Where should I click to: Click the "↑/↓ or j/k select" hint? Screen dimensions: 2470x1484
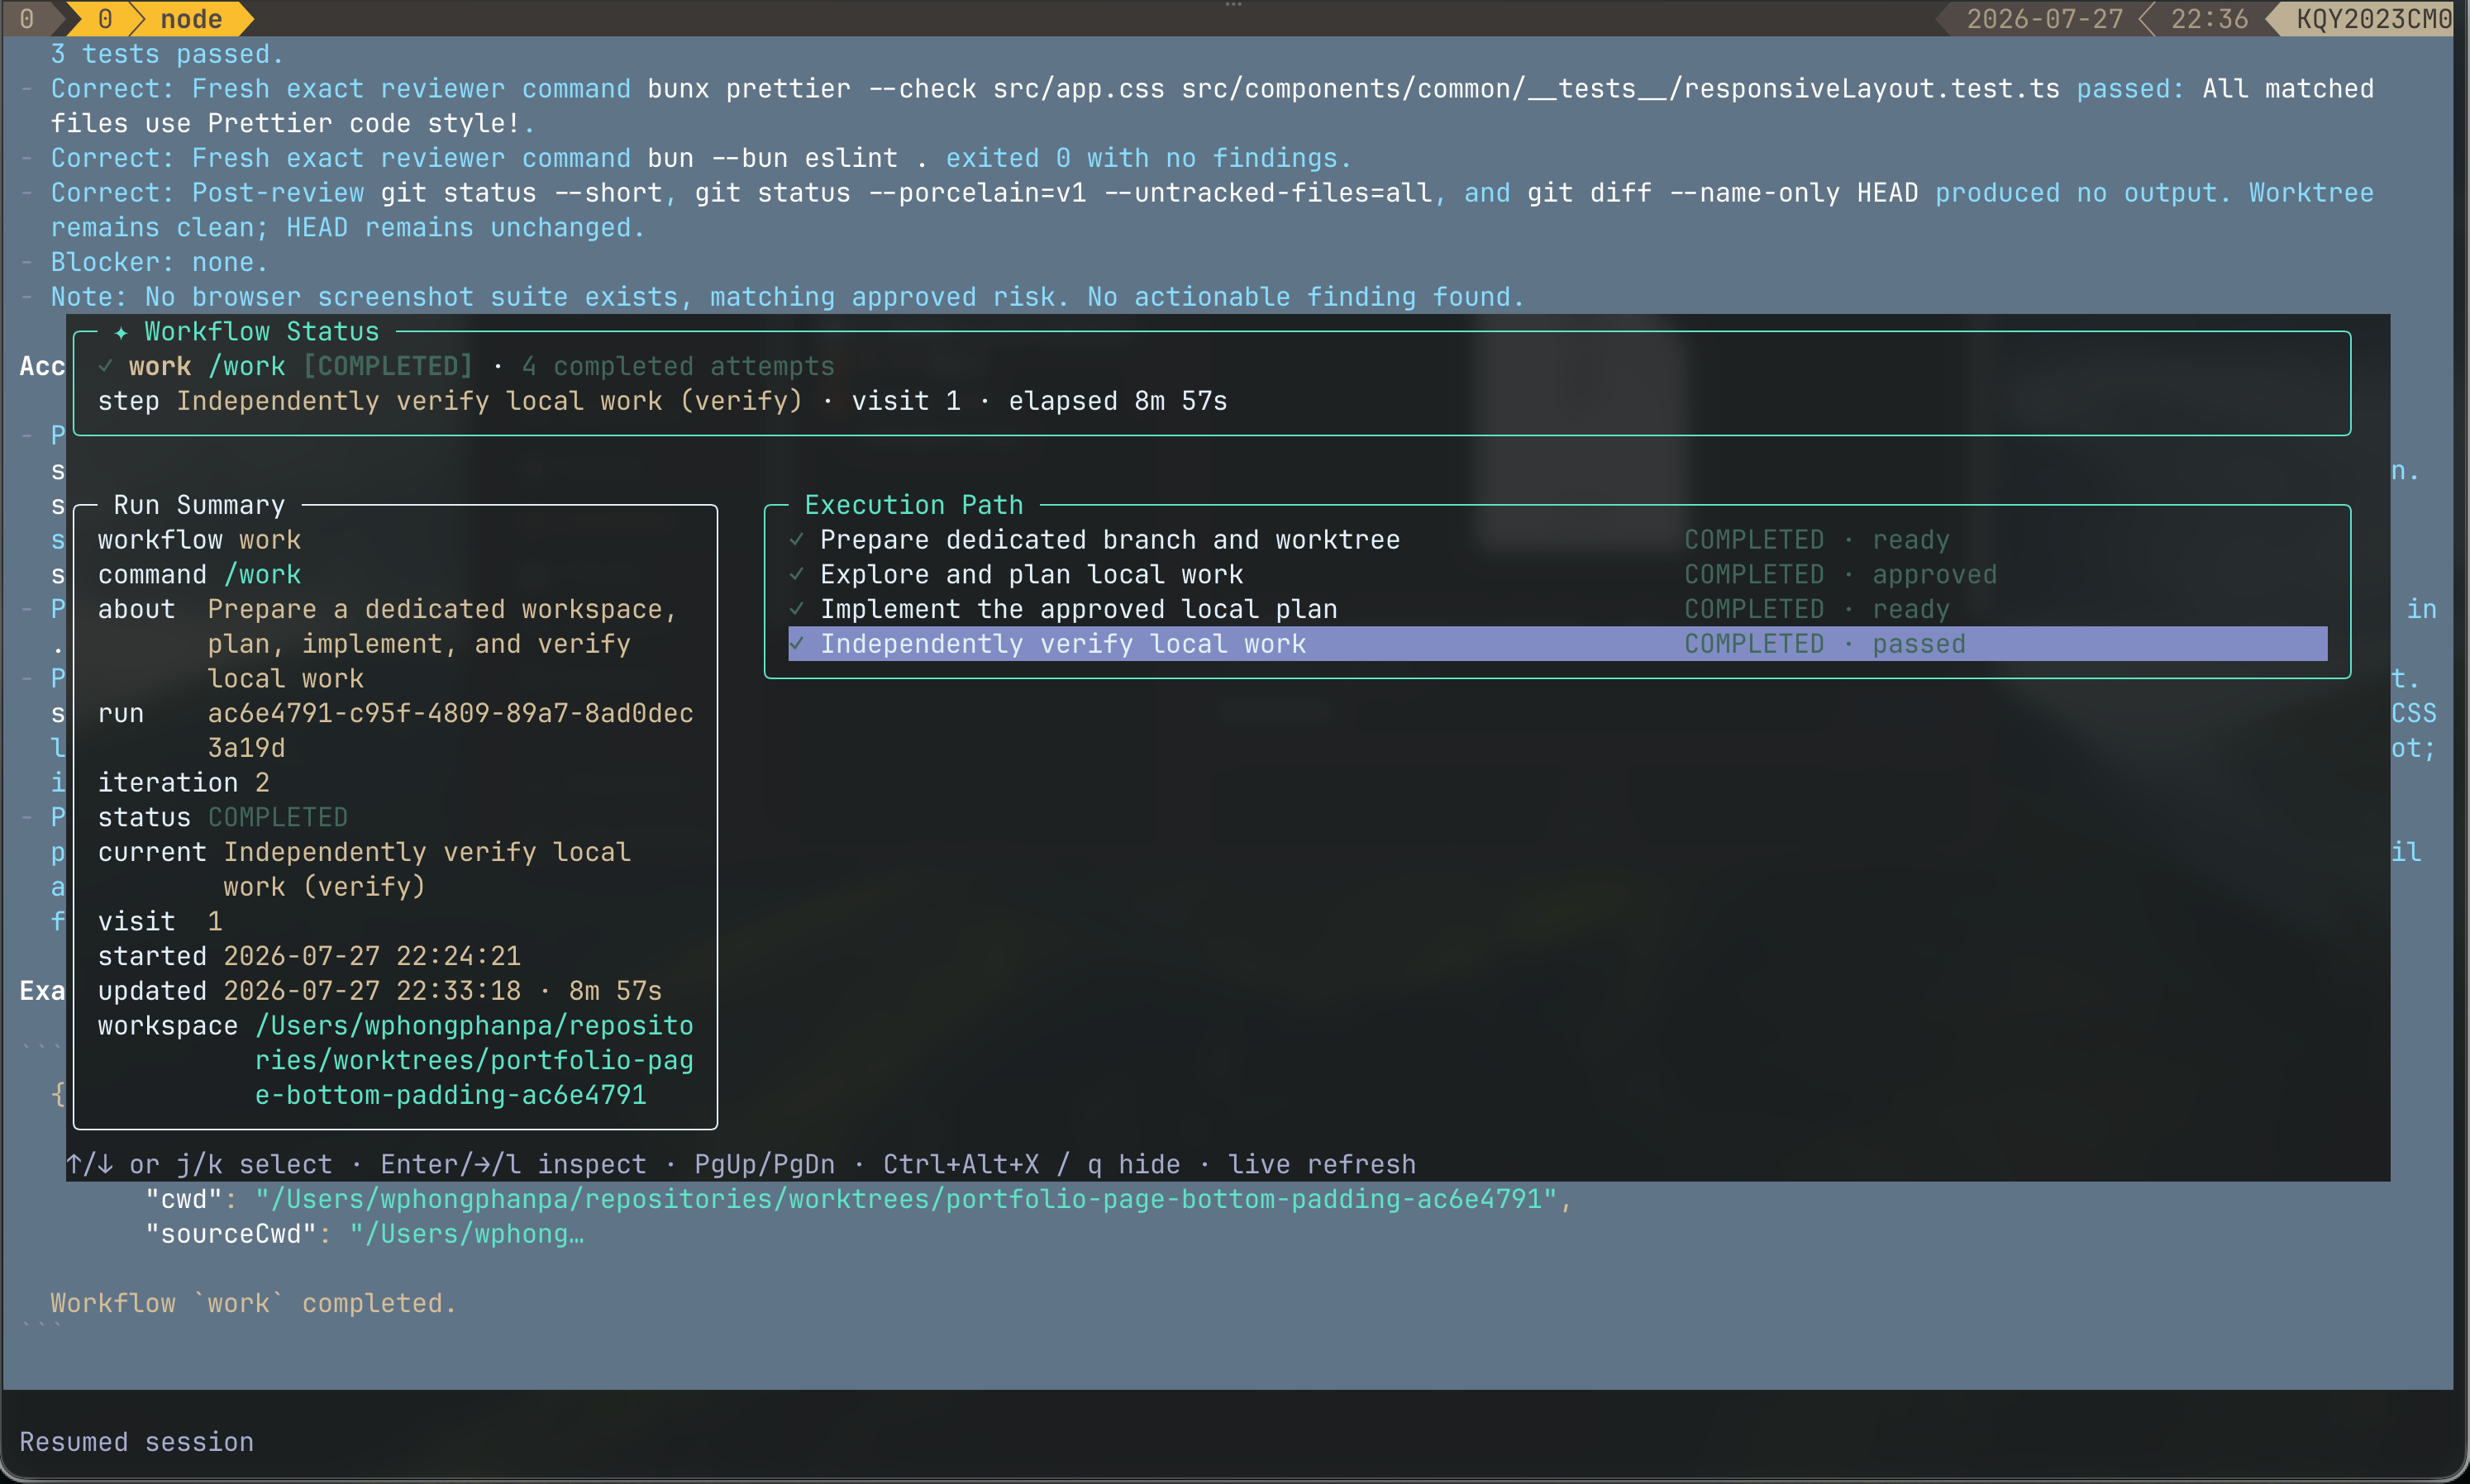[x=199, y=1165]
